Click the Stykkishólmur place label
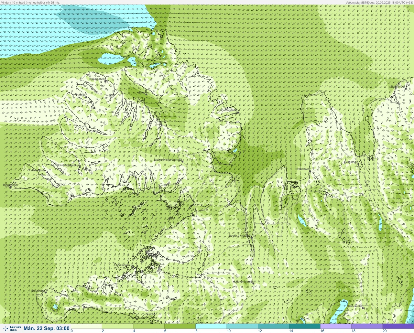Viewport: 414px width, 333px height. coord(123,265)
